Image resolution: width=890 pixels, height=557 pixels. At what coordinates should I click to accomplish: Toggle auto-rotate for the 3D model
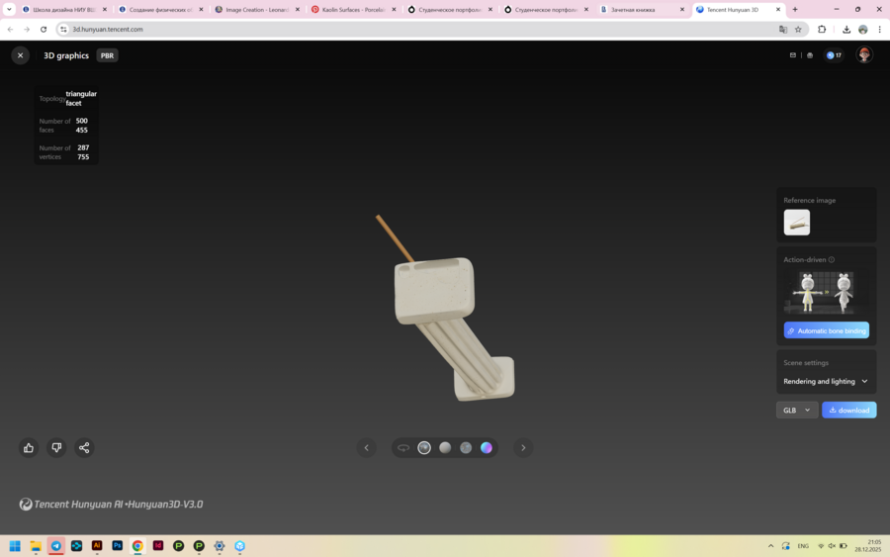(403, 448)
